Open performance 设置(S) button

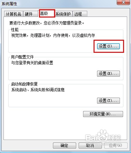(108, 46)
